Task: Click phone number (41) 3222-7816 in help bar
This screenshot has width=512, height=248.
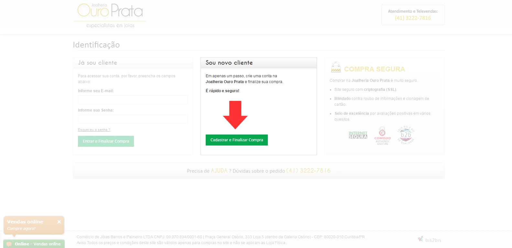Action: (x=309, y=171)
